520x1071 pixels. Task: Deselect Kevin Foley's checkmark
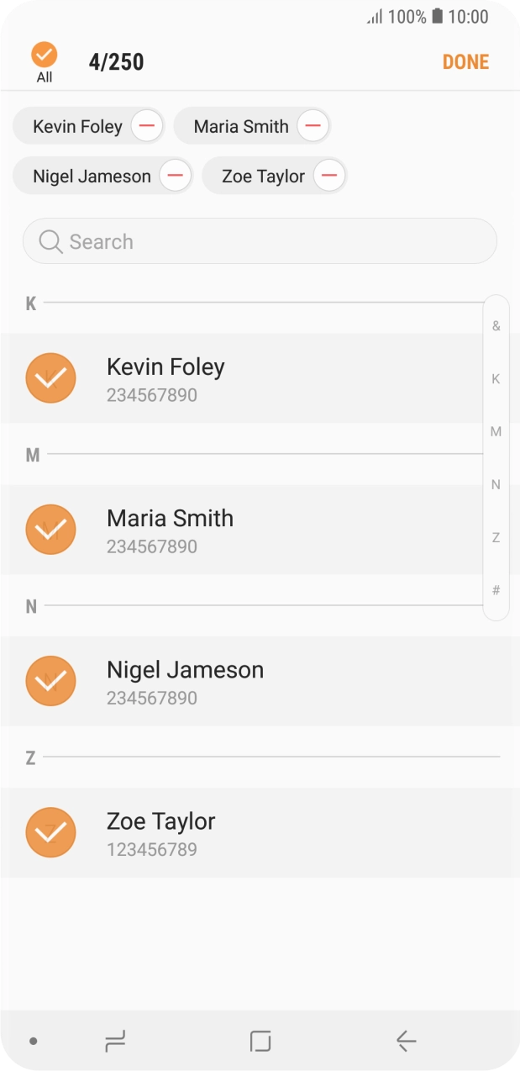pos(51,378)
